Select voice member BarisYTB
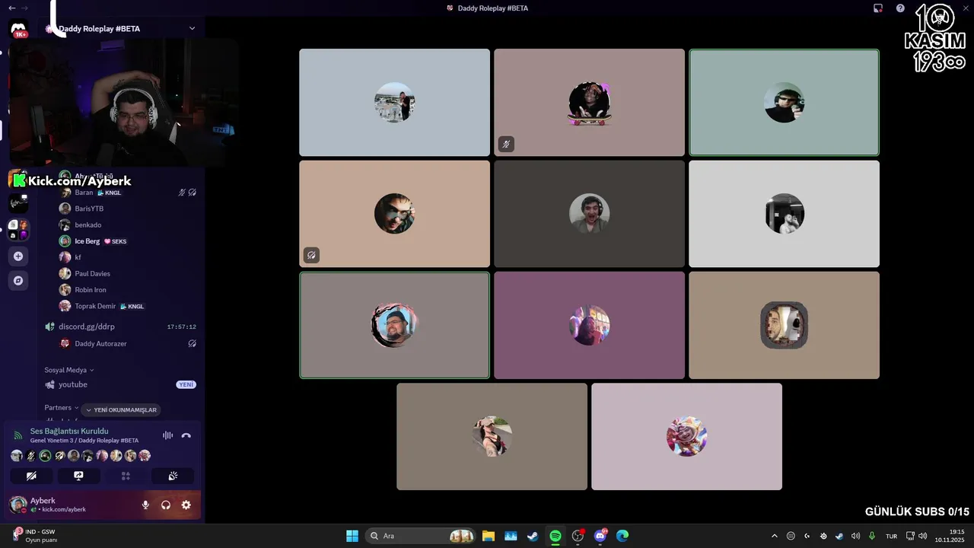Image resolution: width=974 pixels, height=548 pixels. 128,209
